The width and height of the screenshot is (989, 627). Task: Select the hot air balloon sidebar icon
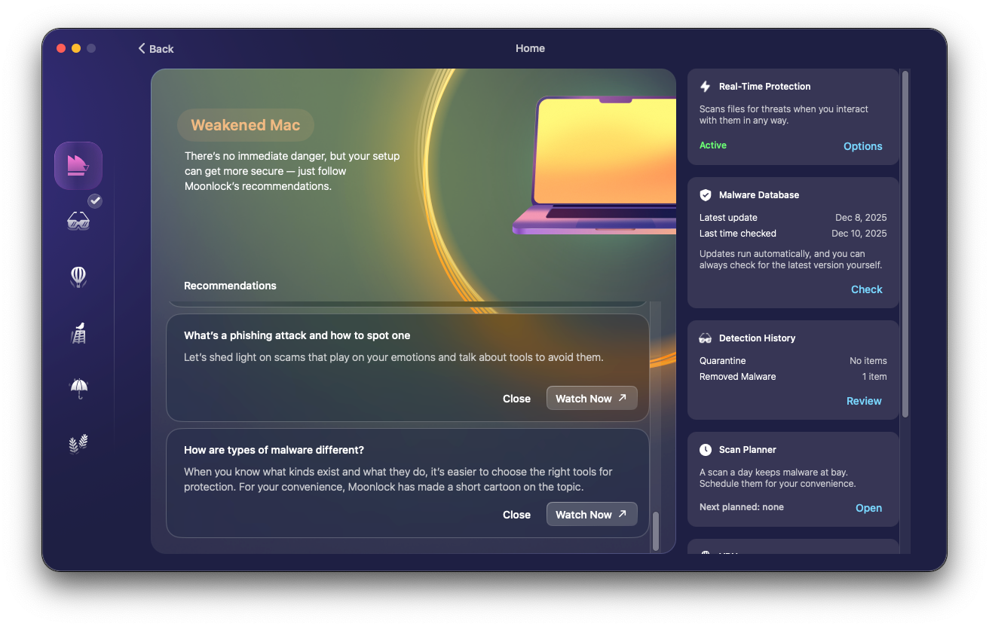(78, 277)
